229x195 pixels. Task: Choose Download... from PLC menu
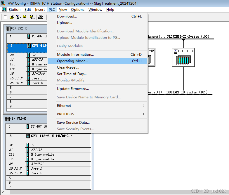97,16
